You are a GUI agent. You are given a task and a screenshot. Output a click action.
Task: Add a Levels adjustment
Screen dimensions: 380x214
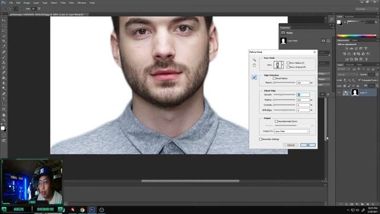[x=351, y=49]
